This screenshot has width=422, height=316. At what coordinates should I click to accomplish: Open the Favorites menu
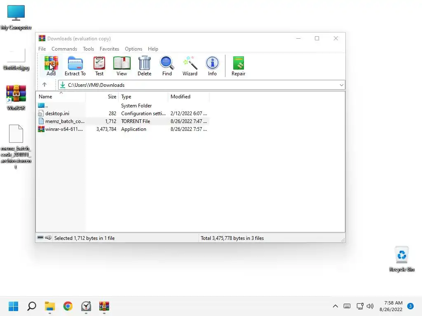[x=109, y=49]
